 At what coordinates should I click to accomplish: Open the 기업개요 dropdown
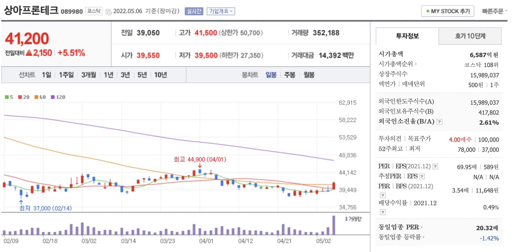221,11
